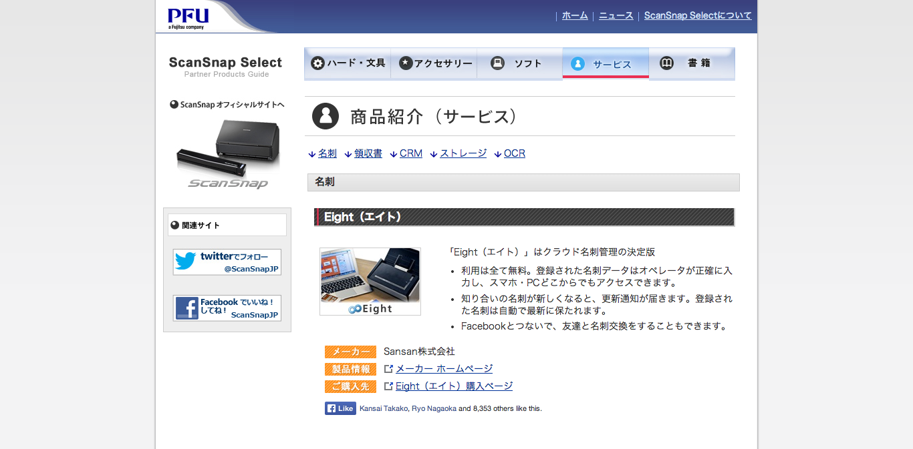Screen dimensions: 913x449
Task: Open the 書籍 books tab
Action: pyautogui.click(x=691, y=63)
